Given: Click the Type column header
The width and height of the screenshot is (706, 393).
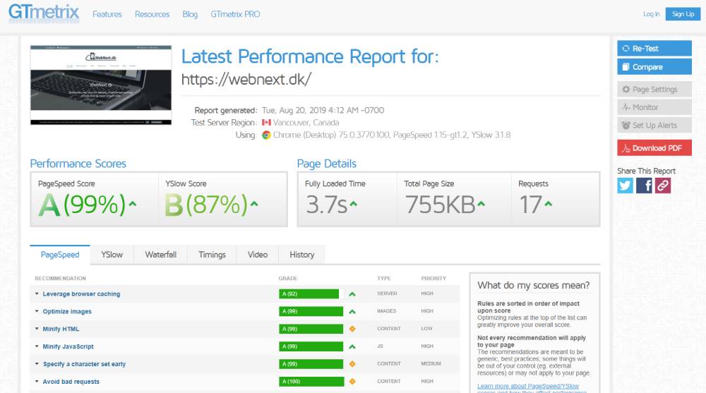Looking at the screenshot, I should click(x=384, y=279).
